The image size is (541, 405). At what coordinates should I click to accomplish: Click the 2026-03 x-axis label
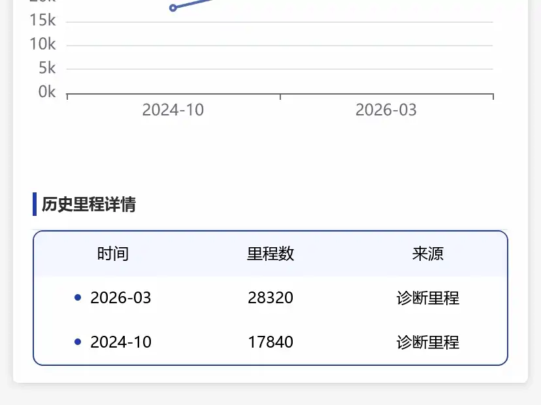386,110
